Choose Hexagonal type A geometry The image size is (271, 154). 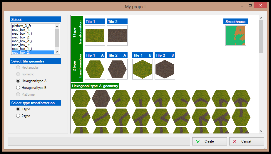click(x=18, y=81)
